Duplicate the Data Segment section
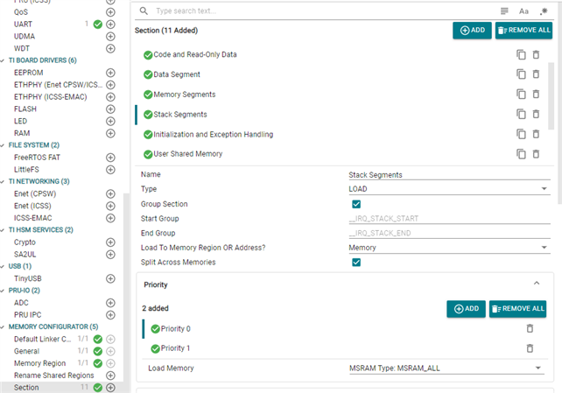 521,74
